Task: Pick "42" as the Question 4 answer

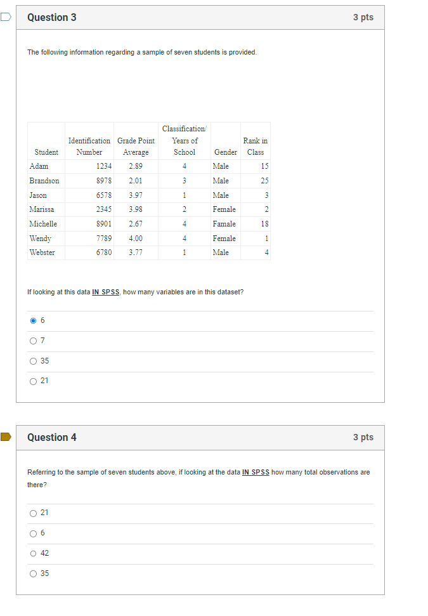Action: pyautogui.click(x=34, y=553)
